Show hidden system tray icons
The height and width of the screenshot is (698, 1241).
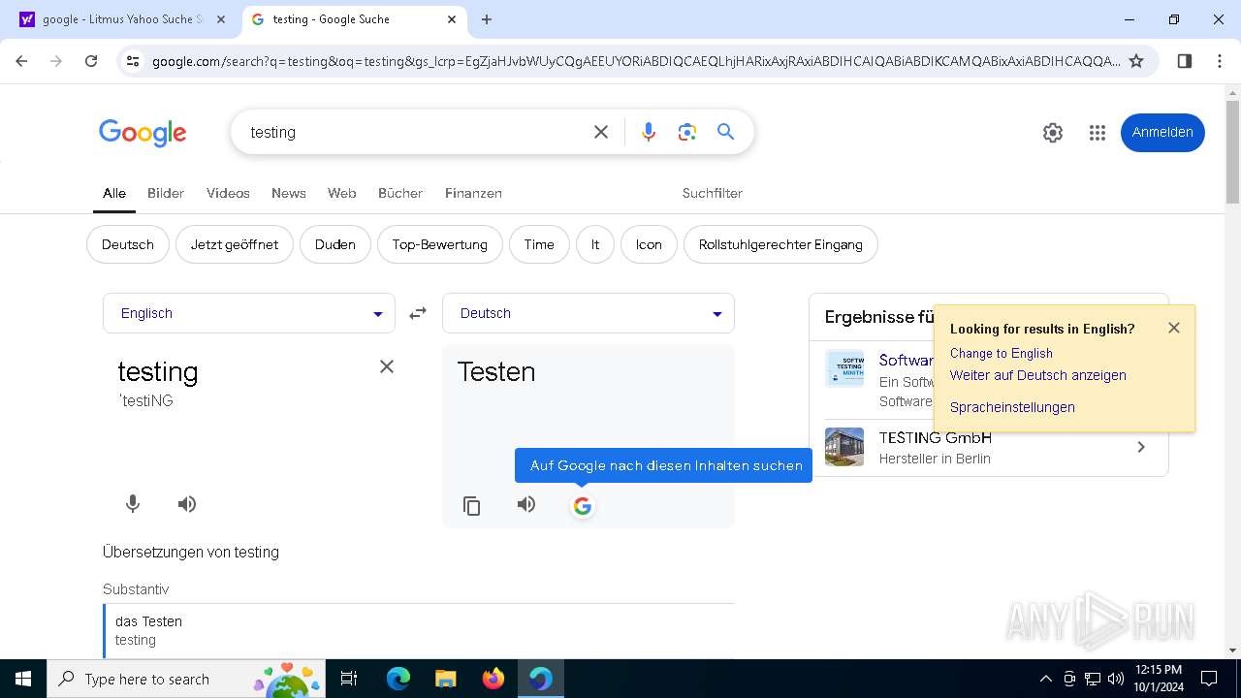[x=1045, y=679]
